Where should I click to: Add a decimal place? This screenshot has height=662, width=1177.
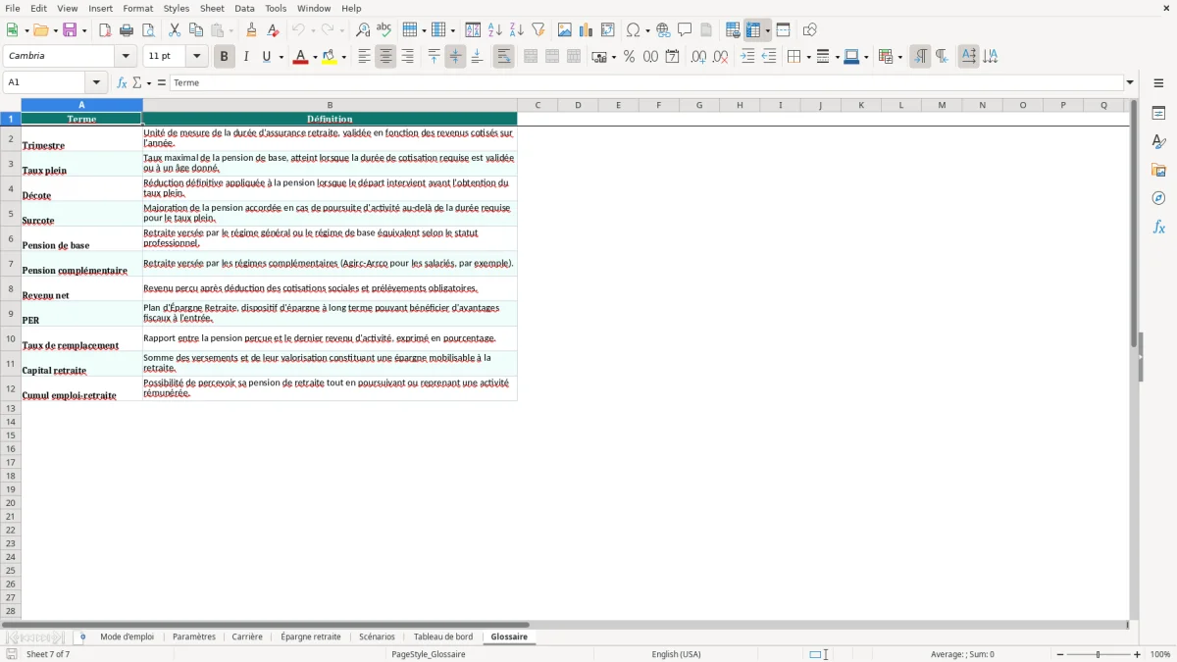click(x=698, y=57)
